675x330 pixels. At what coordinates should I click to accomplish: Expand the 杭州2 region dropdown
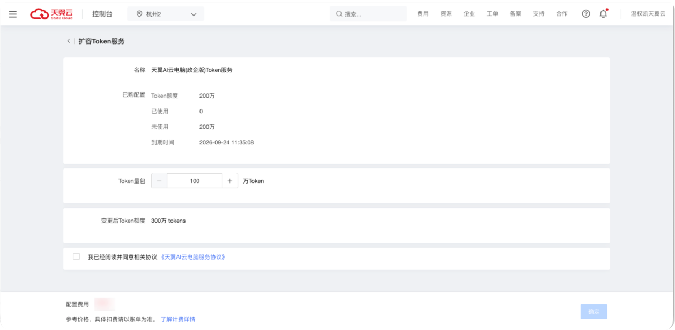point(166,14)
